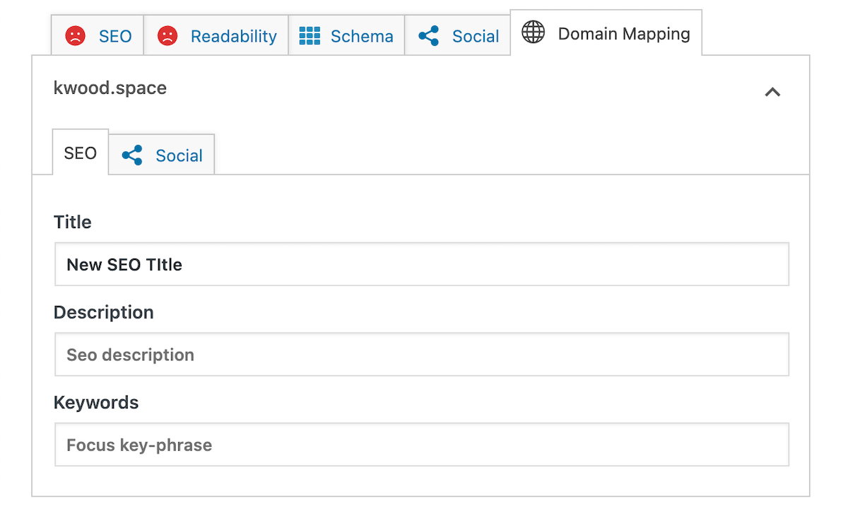Choose the inner SEO sub-tab under kwood.space
The height and width of the screenshot is (510, 848).
coord(80,153)
